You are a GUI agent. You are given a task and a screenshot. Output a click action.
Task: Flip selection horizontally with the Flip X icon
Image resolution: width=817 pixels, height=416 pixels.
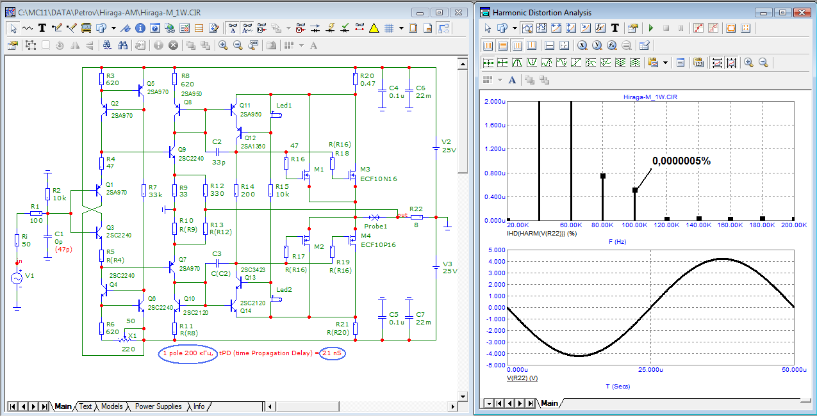pos(74,45)
